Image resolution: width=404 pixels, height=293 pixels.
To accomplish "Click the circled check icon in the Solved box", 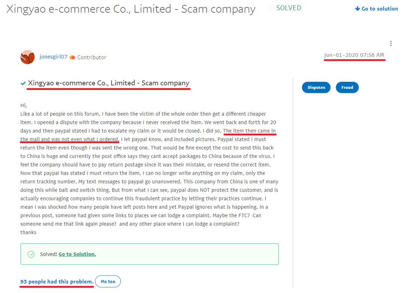I will (x=31, y=254).
